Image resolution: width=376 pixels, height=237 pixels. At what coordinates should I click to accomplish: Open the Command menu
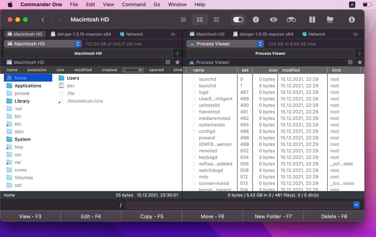pyautogui.click(x=134, y=4)
